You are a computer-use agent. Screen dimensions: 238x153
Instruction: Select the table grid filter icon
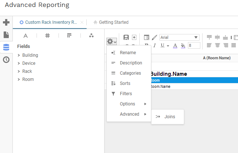point(69,36)
